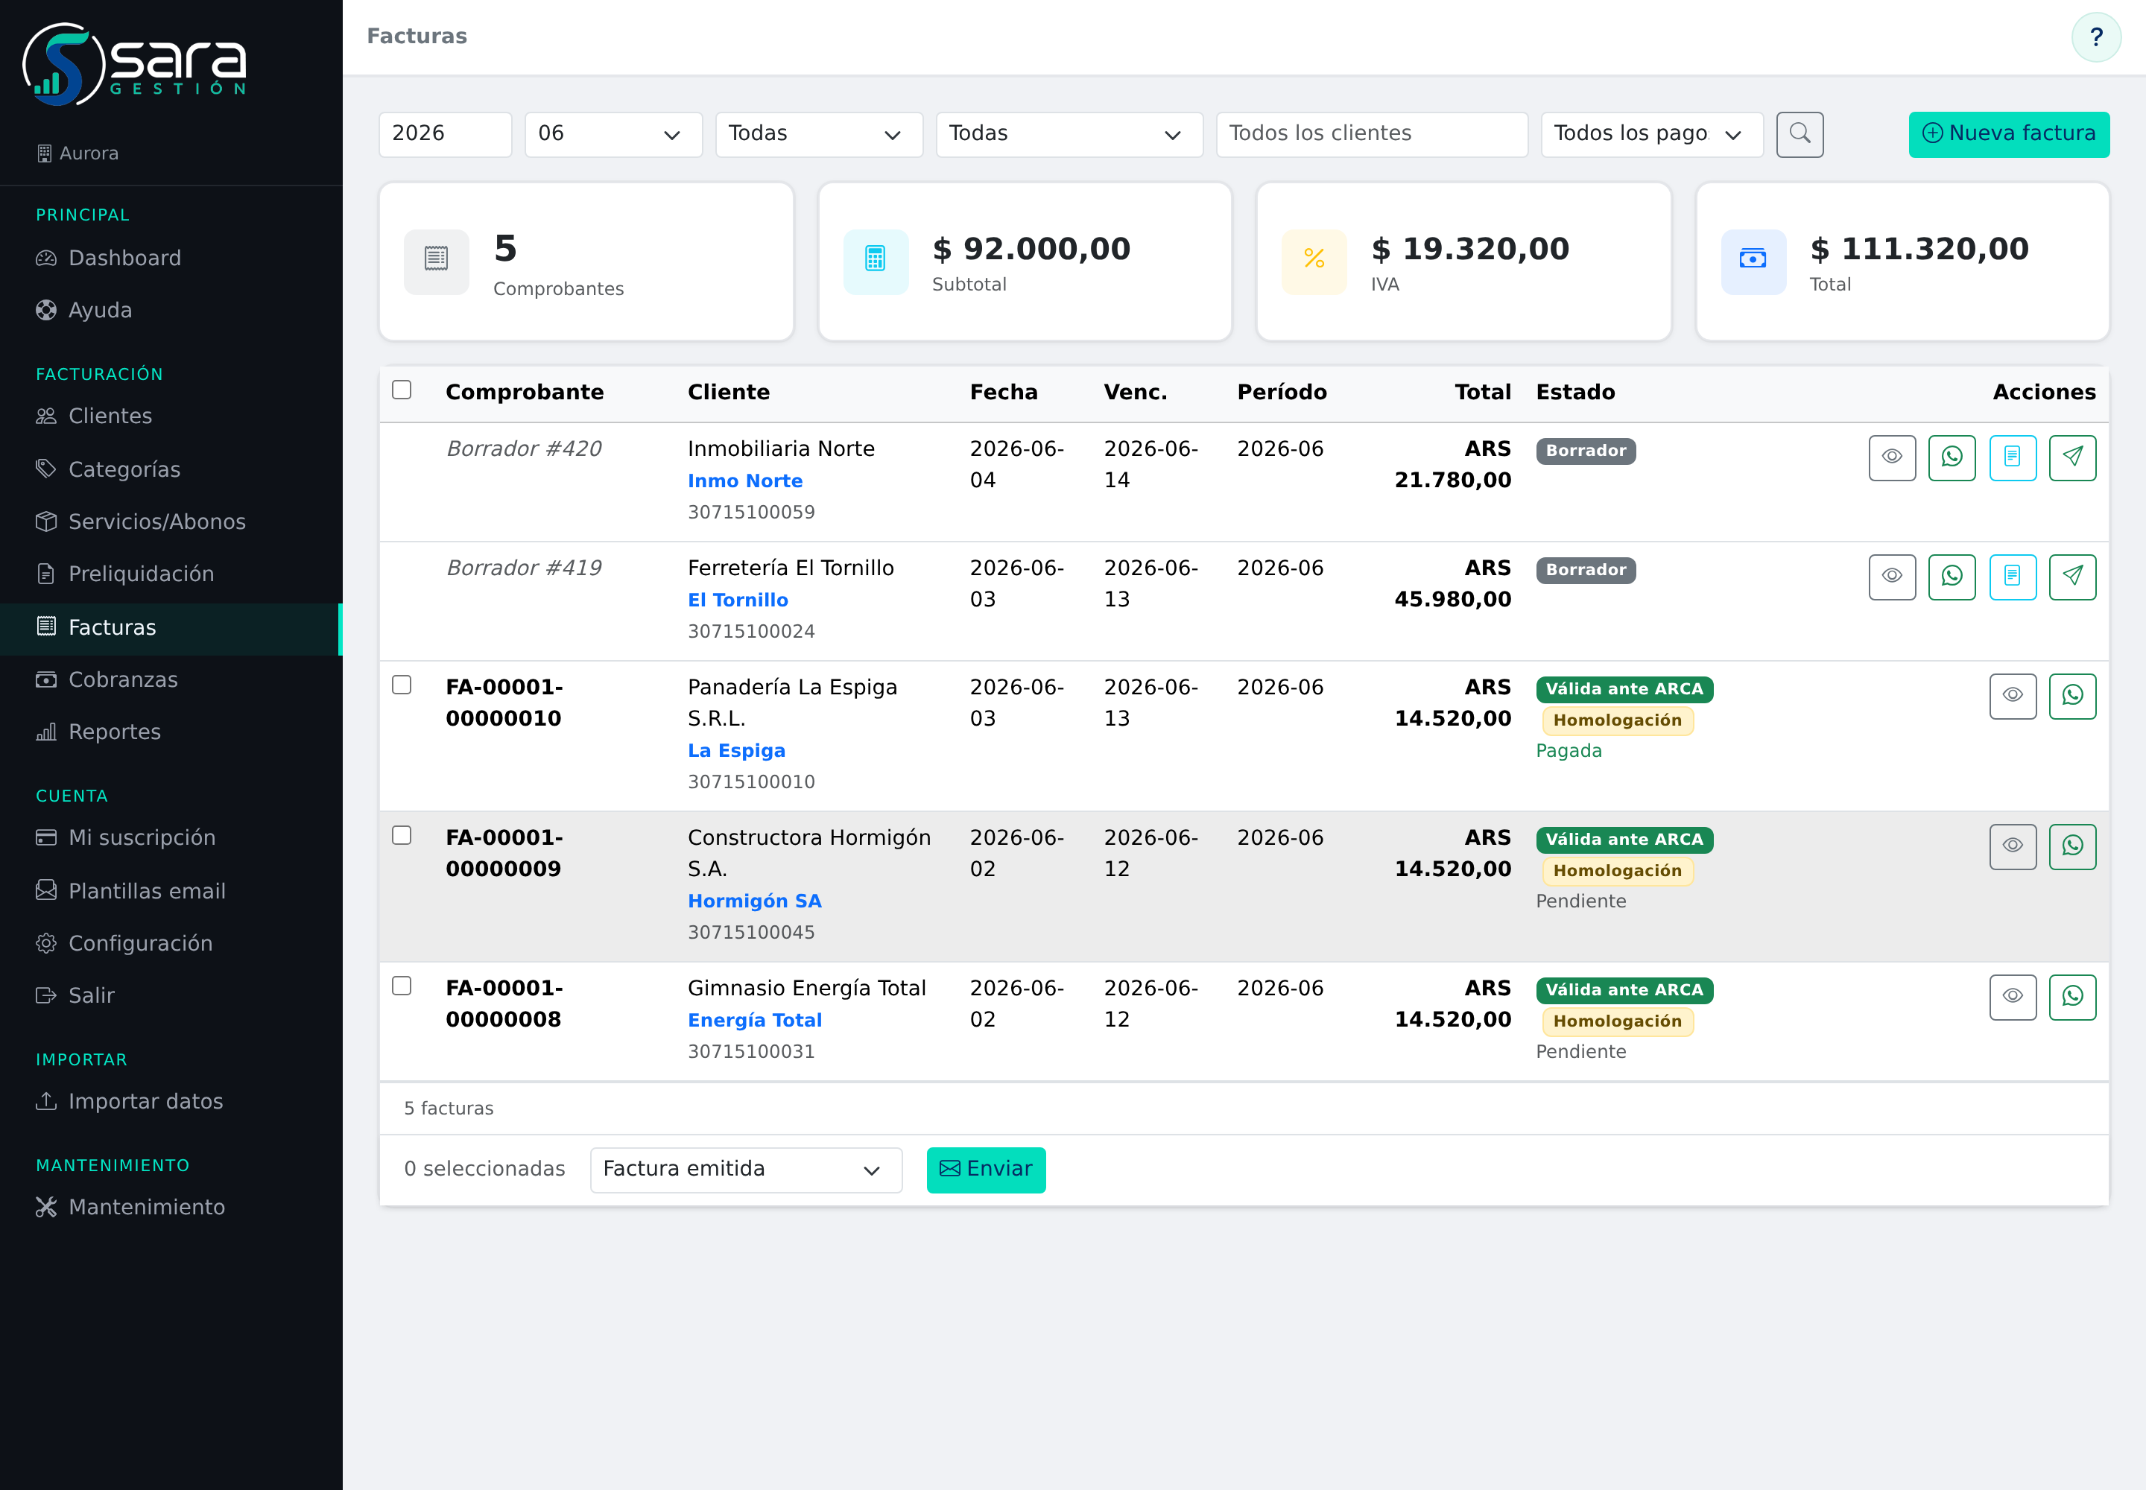Check the select-all header checkbox
Viewport: 2146px width, 1490px height.
click(402, 390)
